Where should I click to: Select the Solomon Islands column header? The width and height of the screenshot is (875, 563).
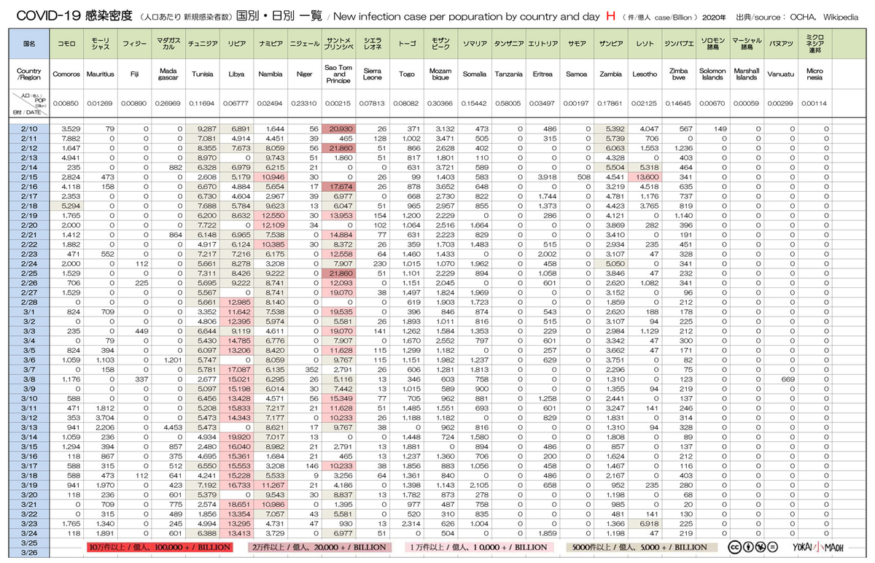[712, 74]
